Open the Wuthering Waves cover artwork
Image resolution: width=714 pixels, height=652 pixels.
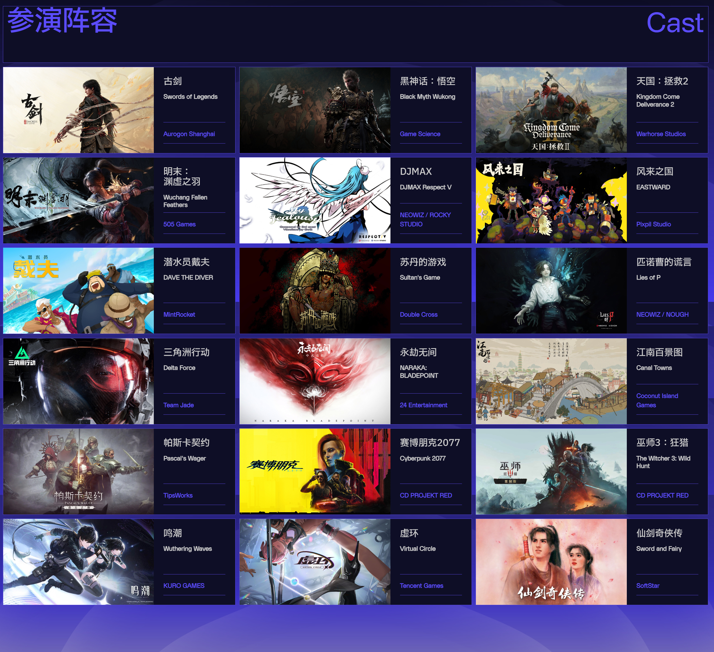(x=78, y=562)
